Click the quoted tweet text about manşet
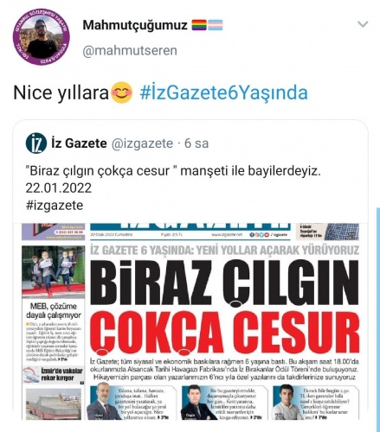 pos(173,171)
